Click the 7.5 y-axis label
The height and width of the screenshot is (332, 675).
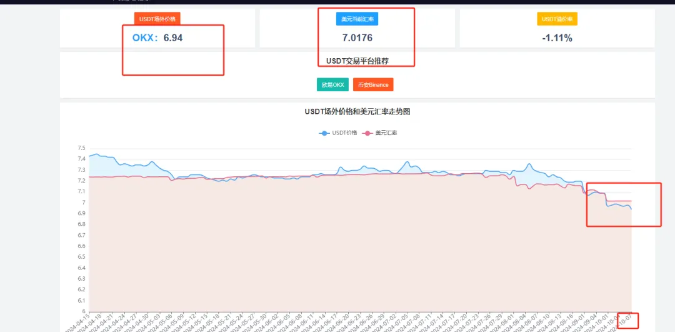coord(82,148)
